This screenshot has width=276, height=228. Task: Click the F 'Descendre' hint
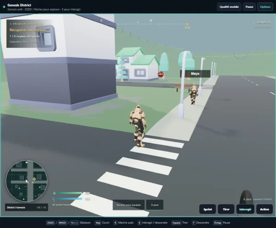coord(201,223)
